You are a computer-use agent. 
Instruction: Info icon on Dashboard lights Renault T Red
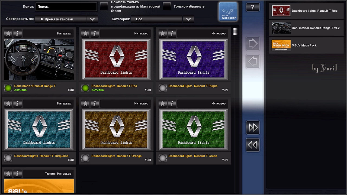[95, 33]
